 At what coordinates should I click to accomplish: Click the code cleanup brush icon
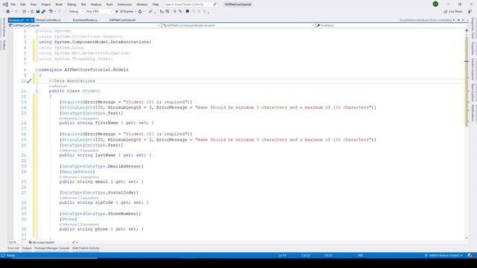click(x=73, y=243)
